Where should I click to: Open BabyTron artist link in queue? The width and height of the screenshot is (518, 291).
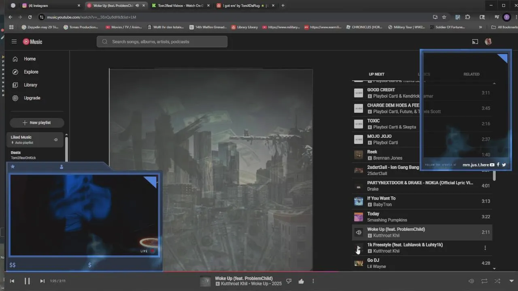click(x=382, y=205)
